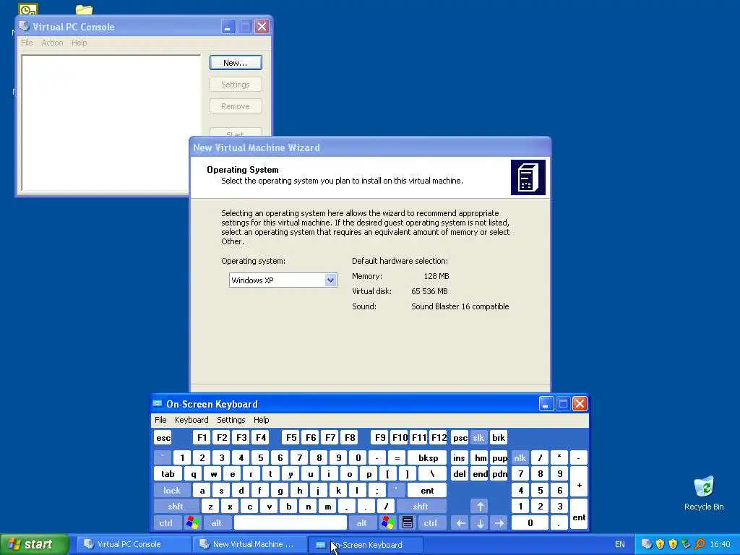
Task: Click the space bar key
Action: point(291,523)
